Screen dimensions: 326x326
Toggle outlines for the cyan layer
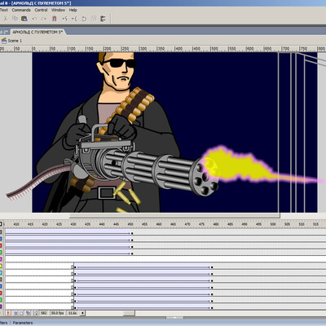[1, 273]
